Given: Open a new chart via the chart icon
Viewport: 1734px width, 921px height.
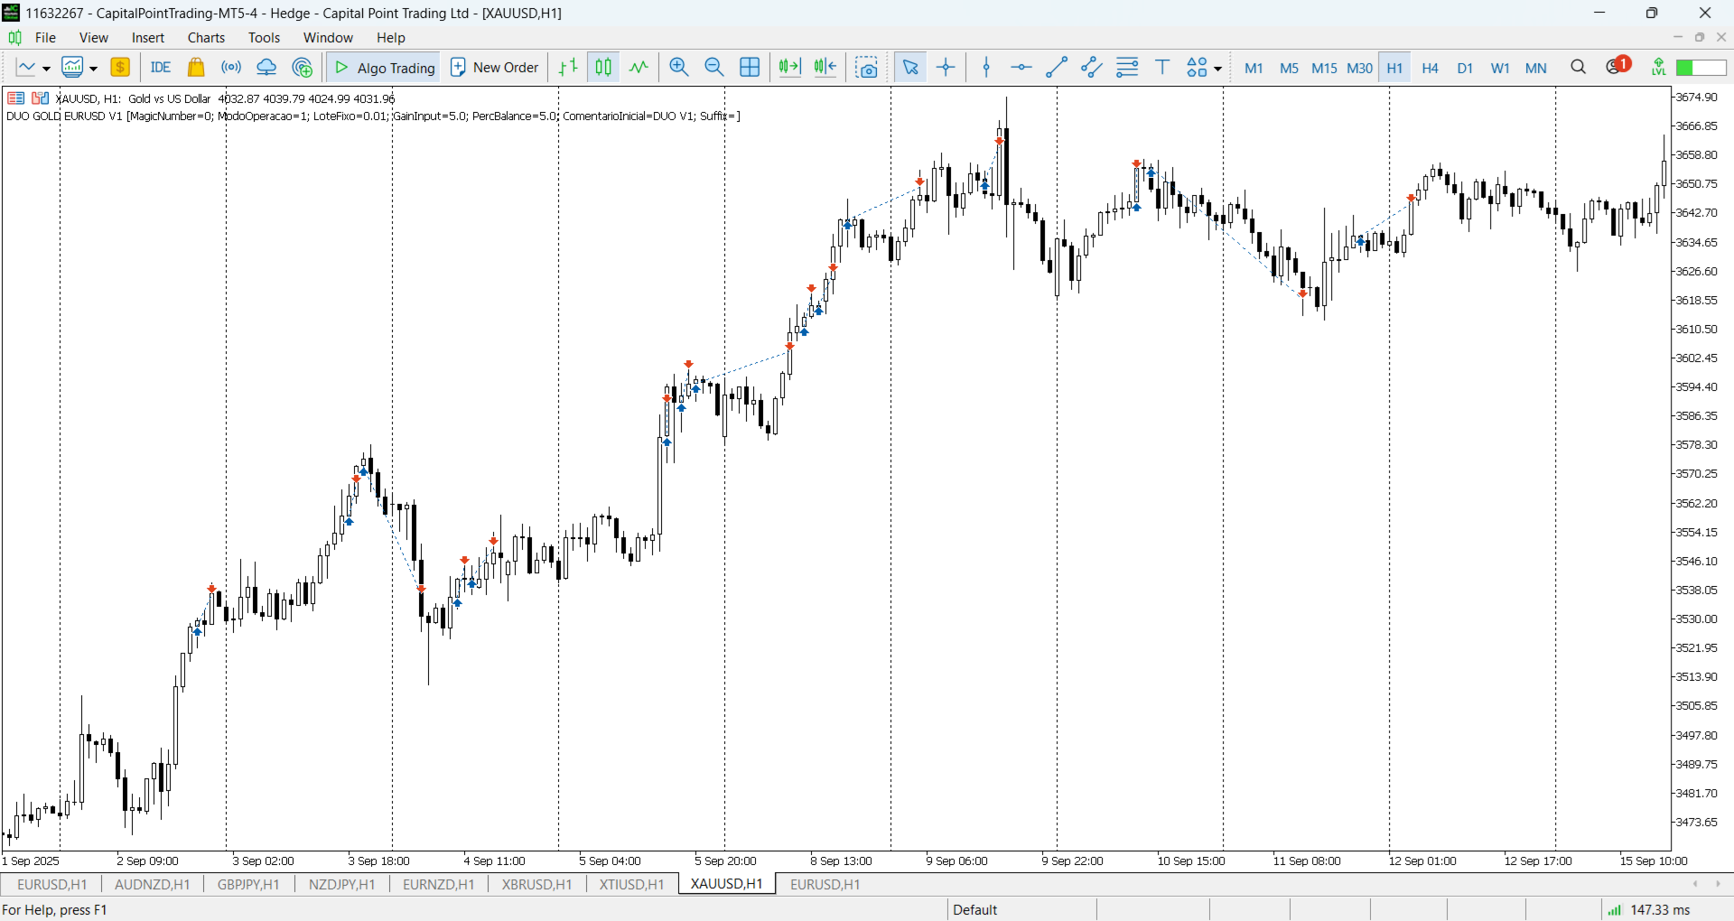Looking at the screenshot, I should [26, 68].
